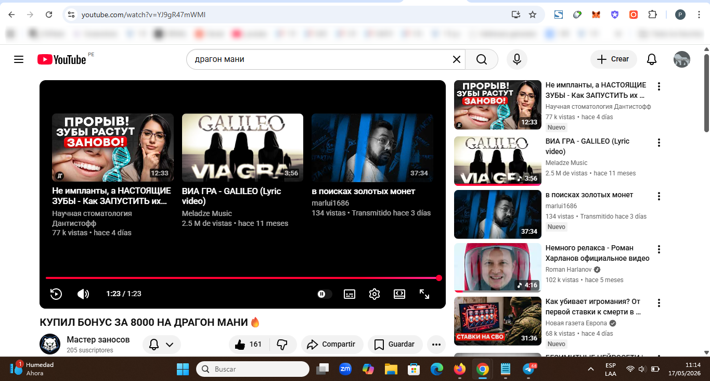The height and width of the screenshot is (381, 710).
Task: Start voice search with the microphone
Action: [x=517, y=59]
